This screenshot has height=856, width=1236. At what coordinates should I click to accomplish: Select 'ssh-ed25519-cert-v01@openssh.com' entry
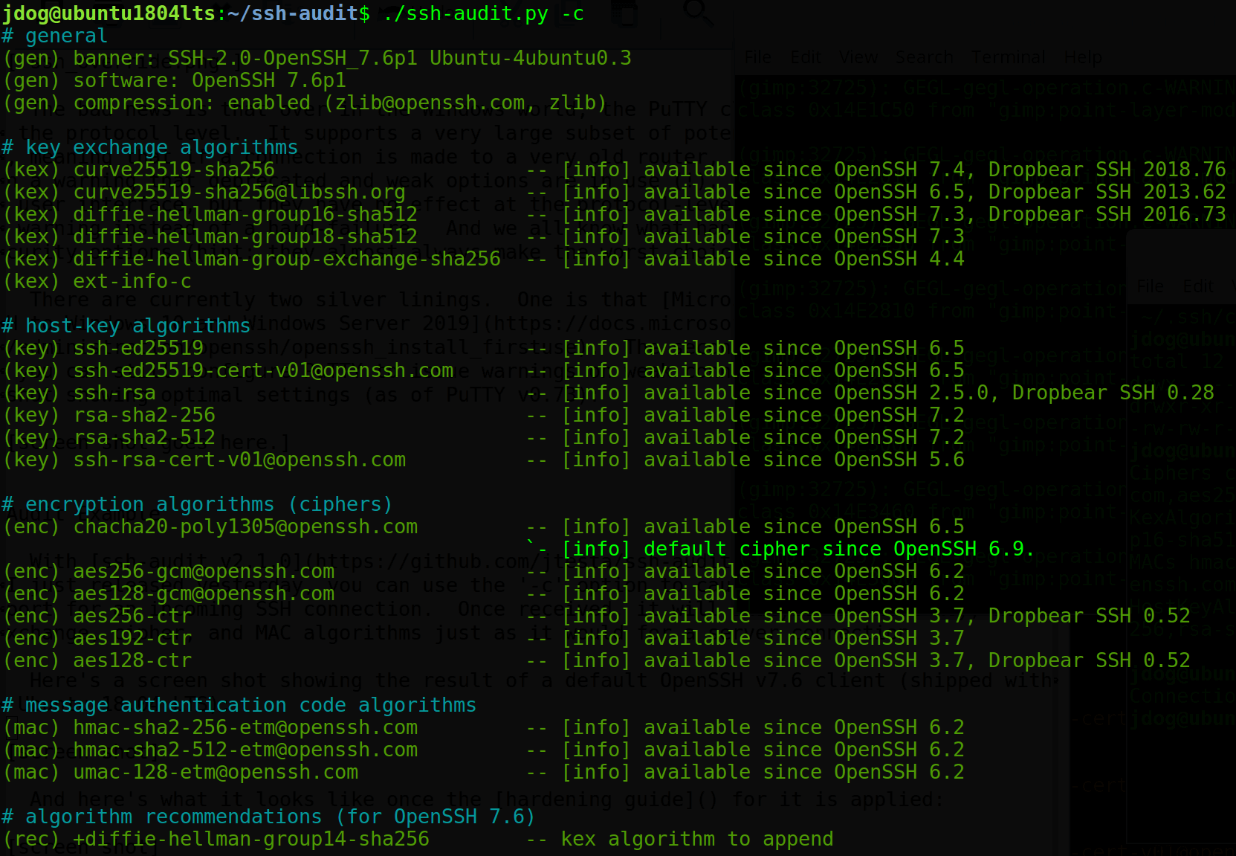pos(263,370)
